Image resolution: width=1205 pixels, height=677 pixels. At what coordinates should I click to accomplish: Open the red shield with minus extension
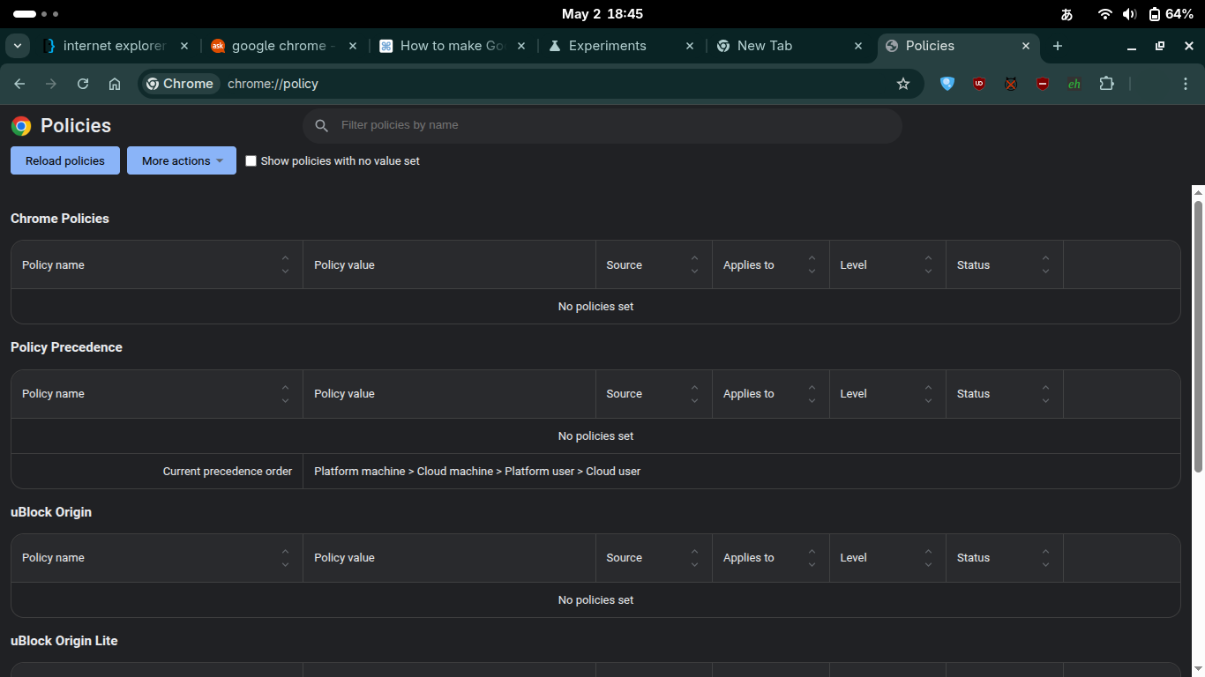pyautogui.click(x=1043, y=84)
